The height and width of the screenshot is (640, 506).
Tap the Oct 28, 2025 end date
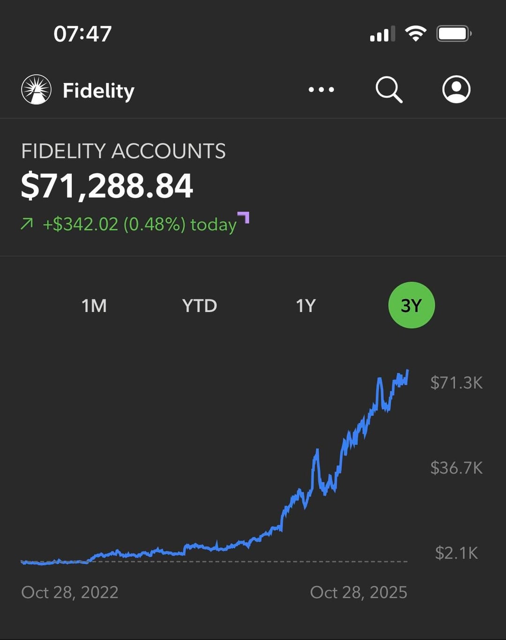358,592
